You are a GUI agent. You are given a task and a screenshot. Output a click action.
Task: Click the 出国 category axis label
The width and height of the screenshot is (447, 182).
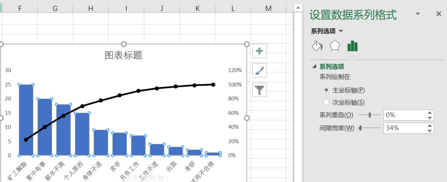pos(171,167)
